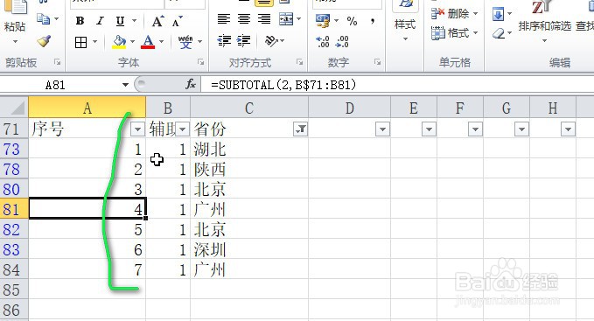The width and height of the screenshot is (594, 321).
Task: Toggle Bold formatting
Action: point(80,21)
